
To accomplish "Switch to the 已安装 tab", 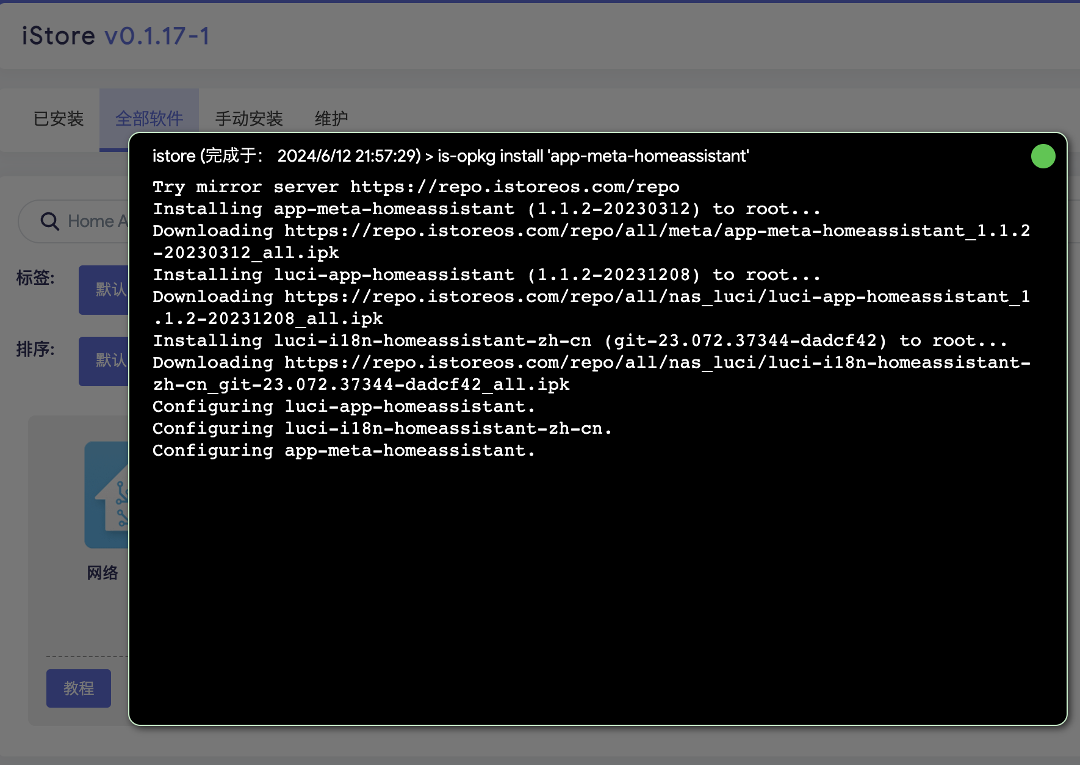I will pos(59,118).
